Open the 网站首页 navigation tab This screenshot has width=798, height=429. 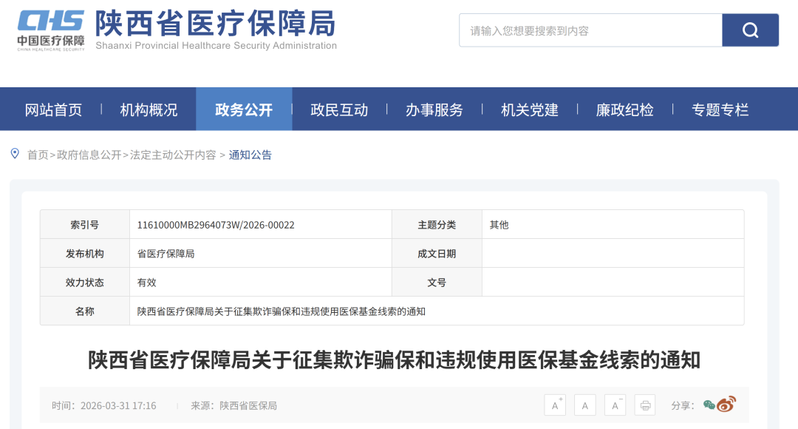[53, 109]
